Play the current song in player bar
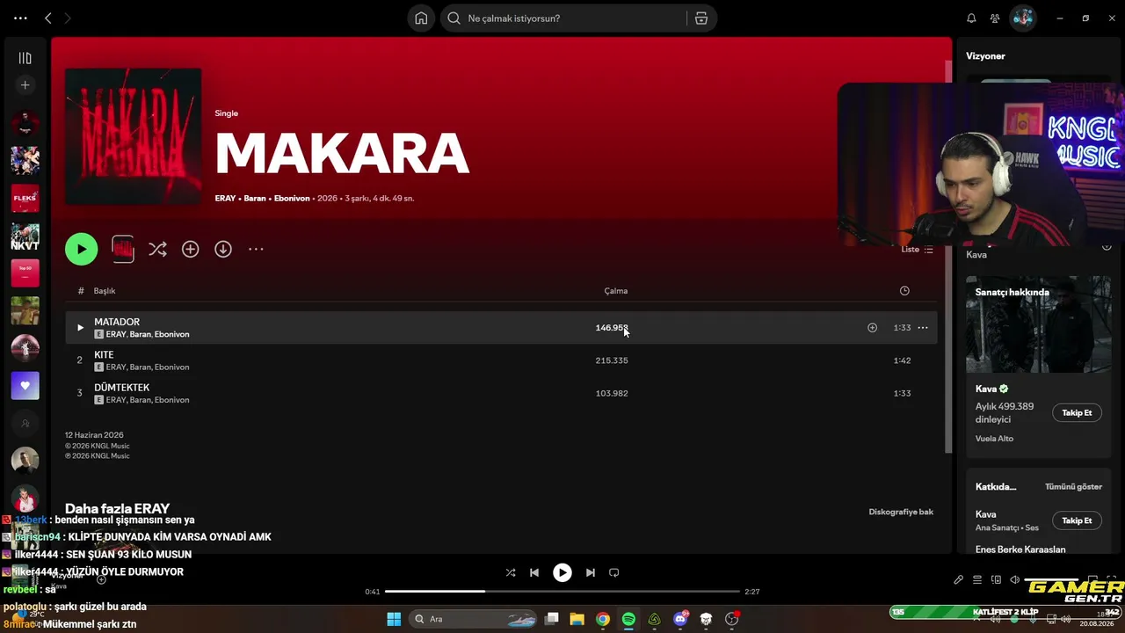Screen dimensions: 1125x633 pos(562,573)
